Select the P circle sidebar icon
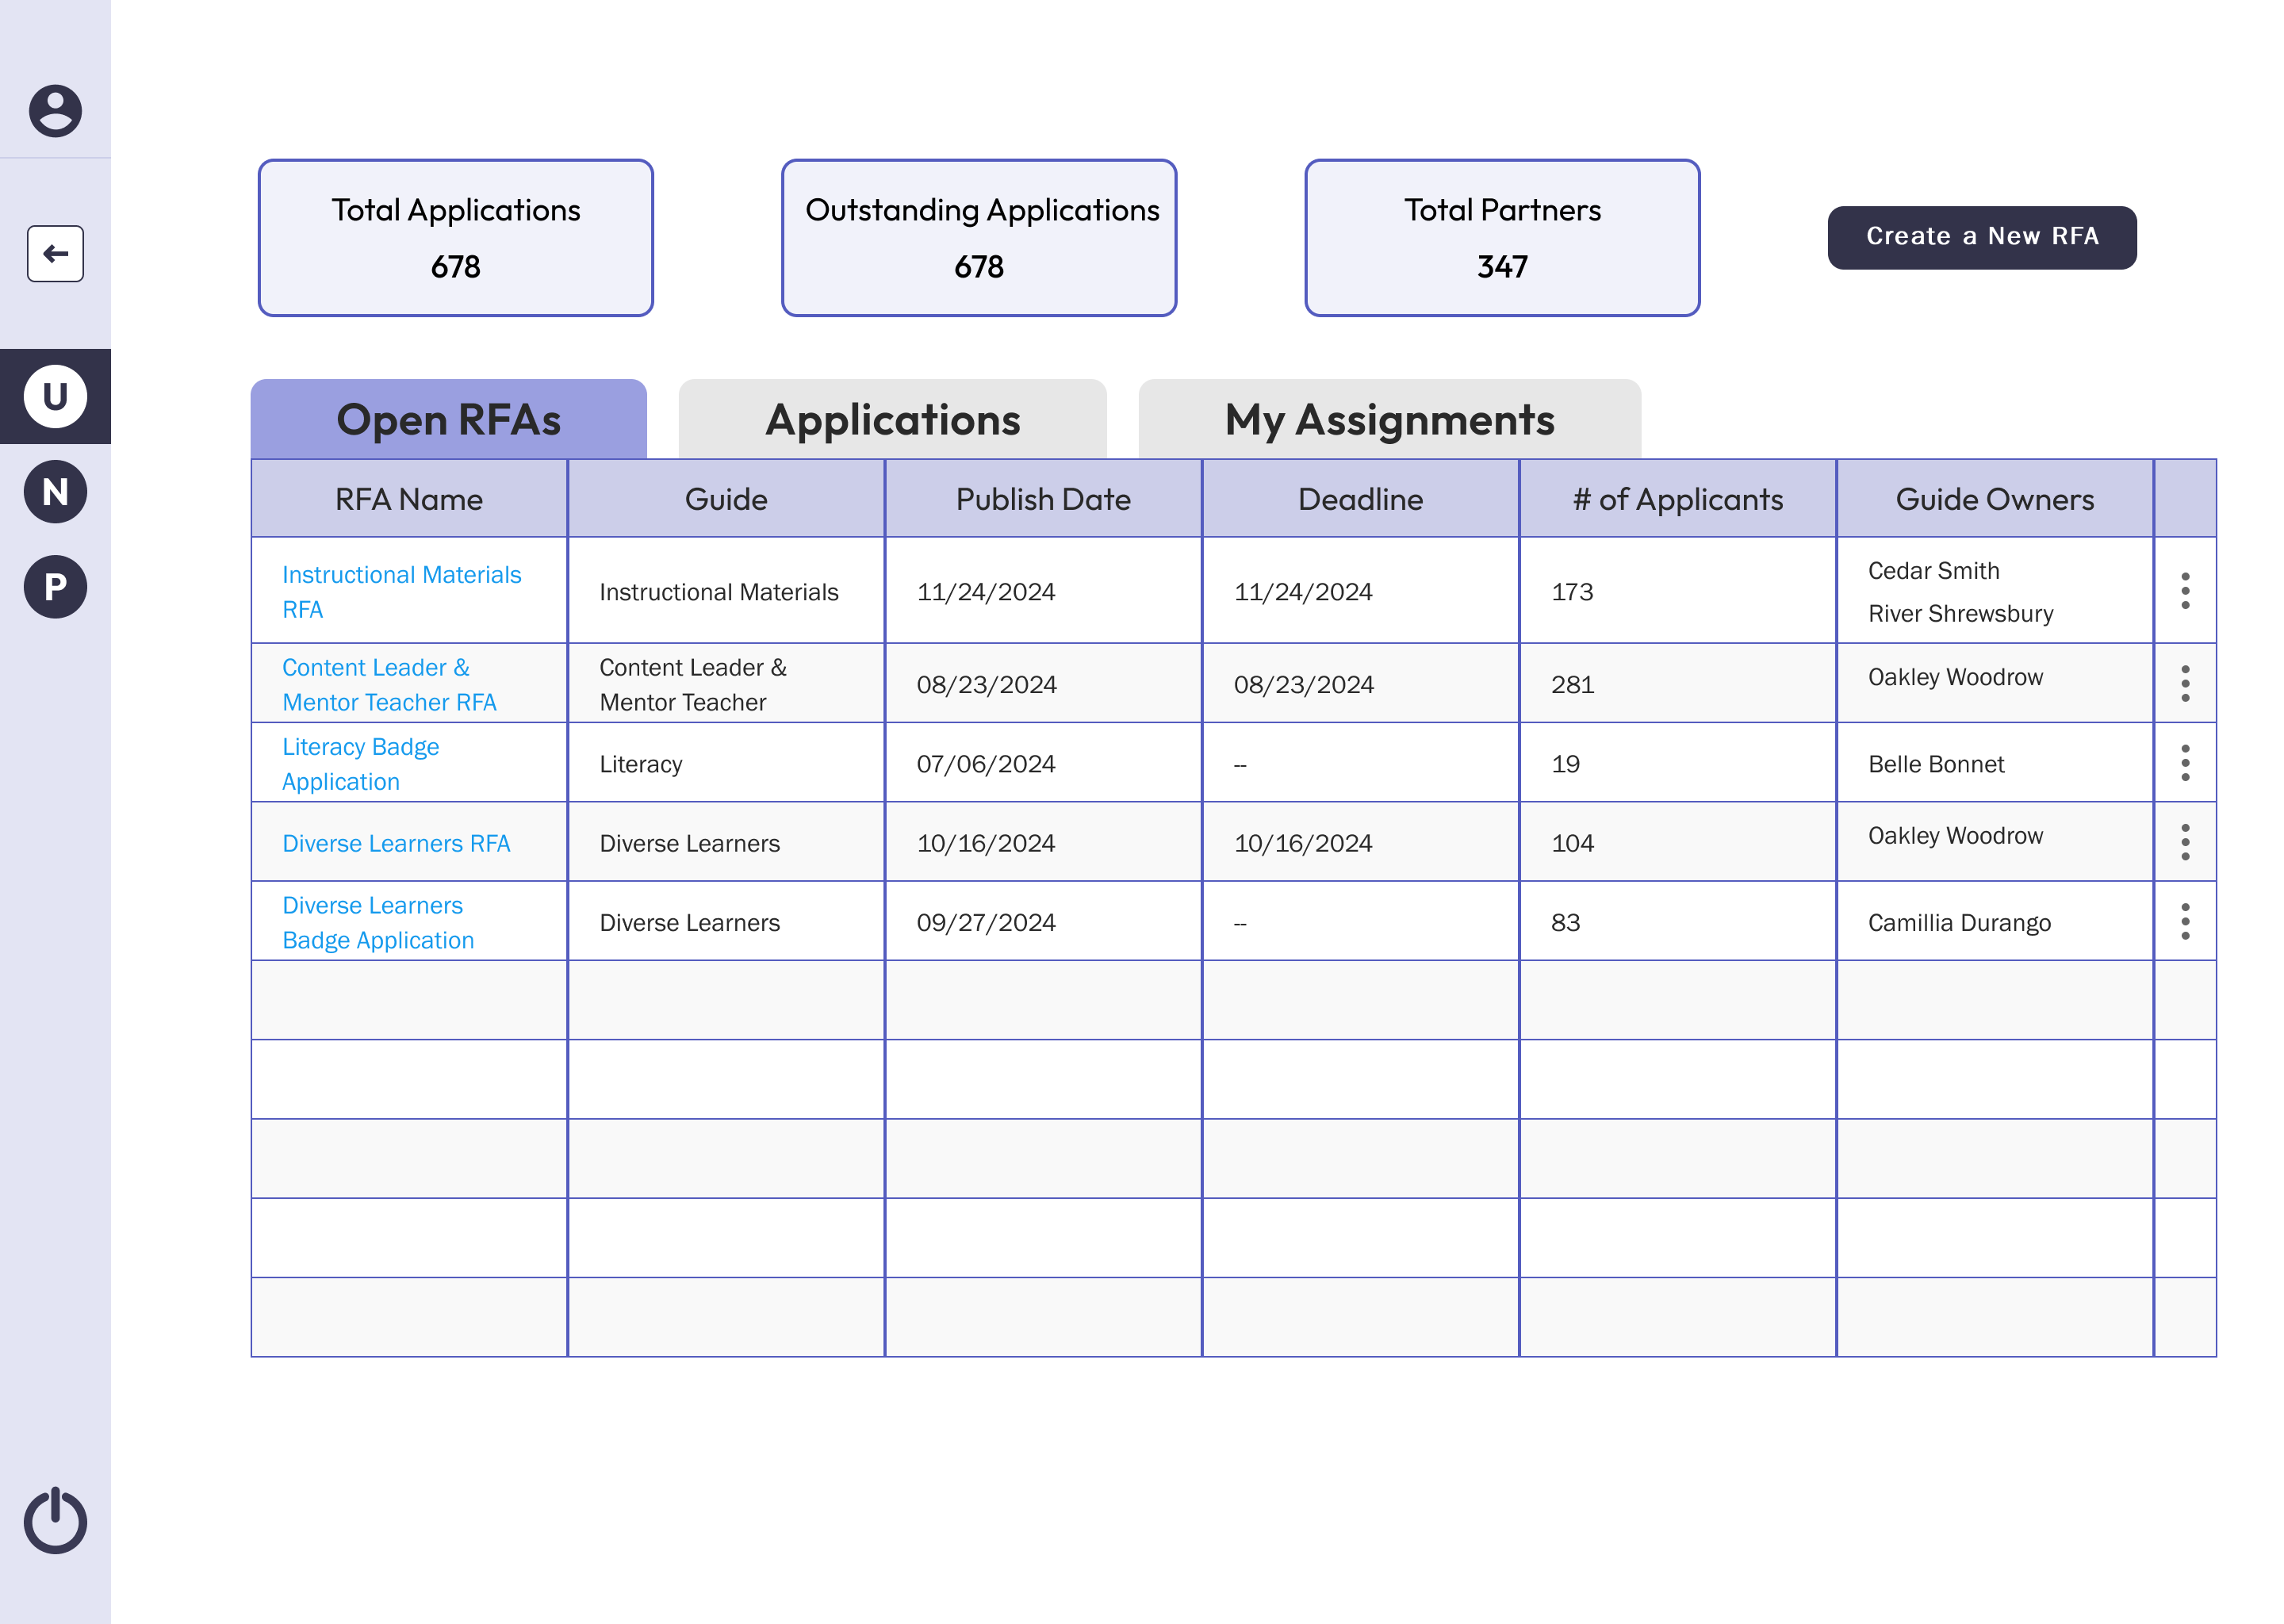The image size is (2284, 1624). (55, 587)
